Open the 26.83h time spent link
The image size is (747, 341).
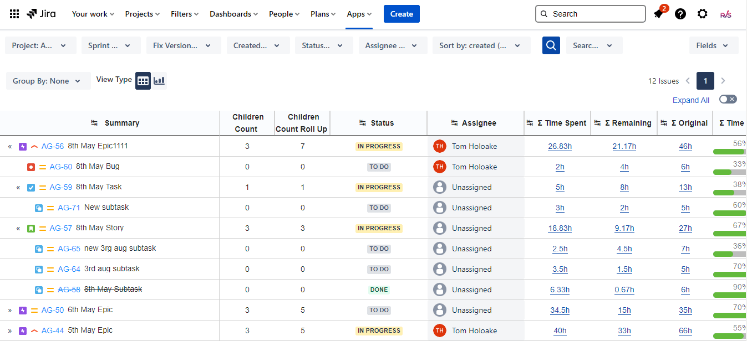pos(560,146)
